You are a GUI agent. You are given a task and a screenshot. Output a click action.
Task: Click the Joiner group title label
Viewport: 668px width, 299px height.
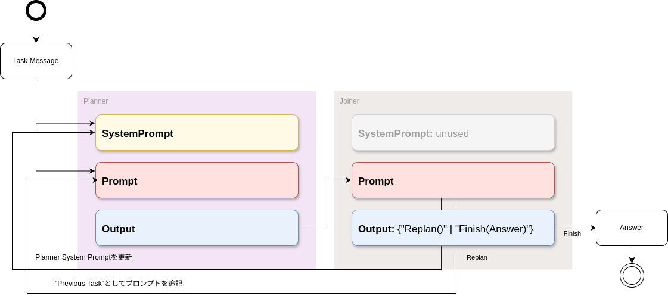pos(349,101)
